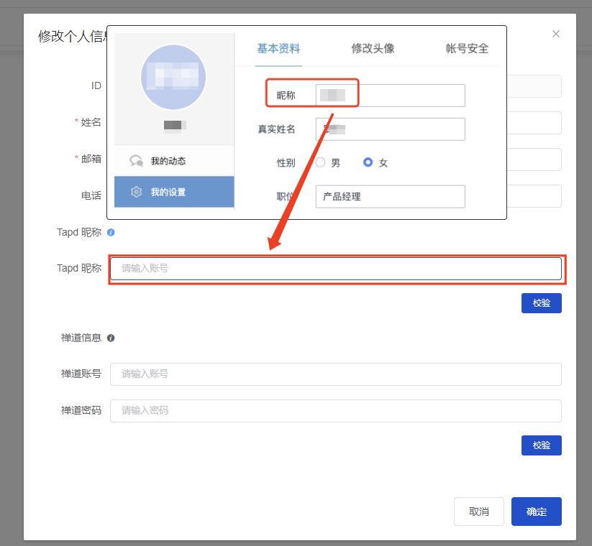Close the dialog with the X icon
The height and width of the screenshot is (546, 592).
tap(555, 33)
